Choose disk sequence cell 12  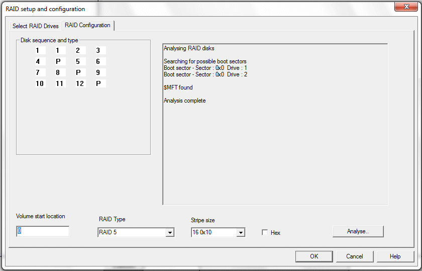click(80, 83)
